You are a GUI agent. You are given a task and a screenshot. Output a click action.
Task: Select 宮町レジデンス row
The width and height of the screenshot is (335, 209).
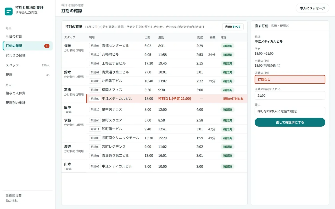click(x=167, y=147)
